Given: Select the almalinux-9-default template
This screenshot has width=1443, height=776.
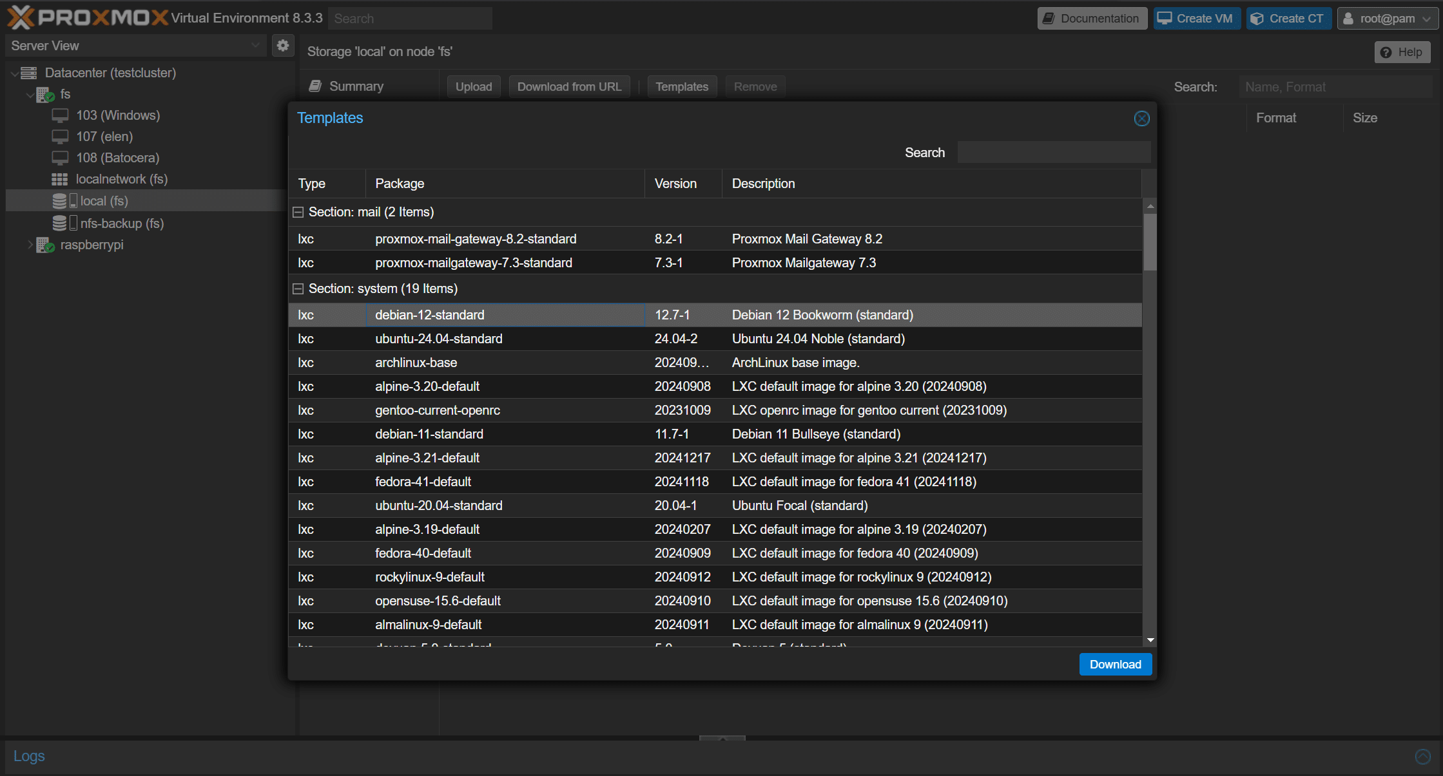Looking at the screenshot, I should 715,625.
